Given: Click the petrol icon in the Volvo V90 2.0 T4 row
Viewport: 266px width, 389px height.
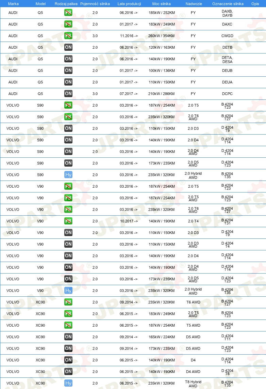Looking at the screenshot, I should (x=68, y=221).
